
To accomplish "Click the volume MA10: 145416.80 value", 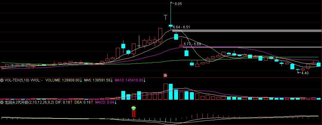I will (129, 80).
